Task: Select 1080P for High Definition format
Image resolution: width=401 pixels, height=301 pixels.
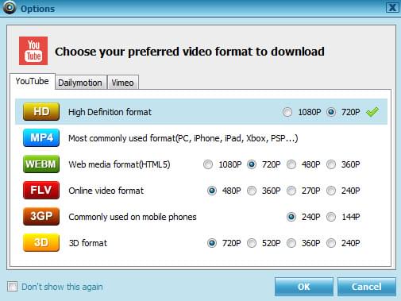Action: pos(287,112)
